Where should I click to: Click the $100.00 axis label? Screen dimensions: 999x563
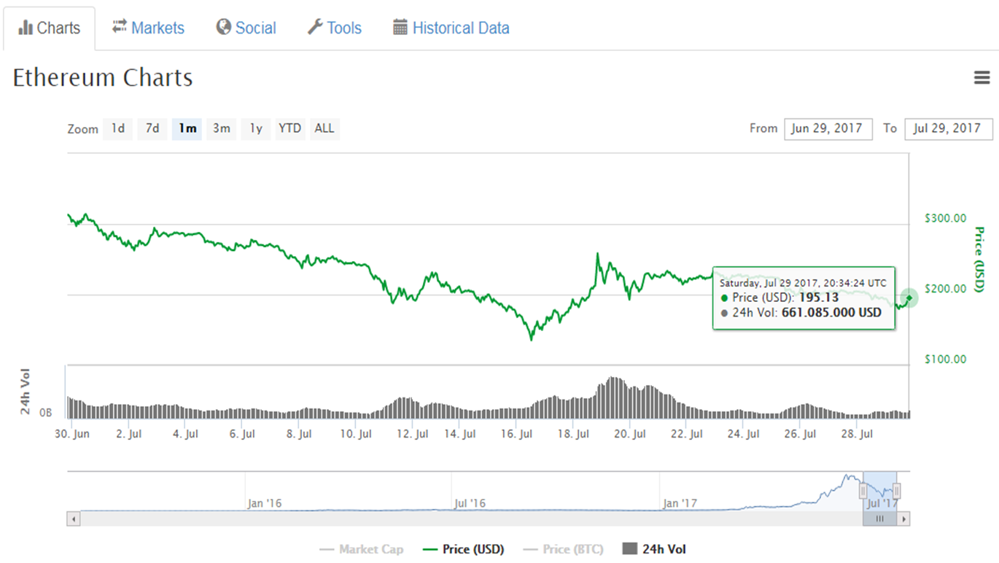(945, 359)
